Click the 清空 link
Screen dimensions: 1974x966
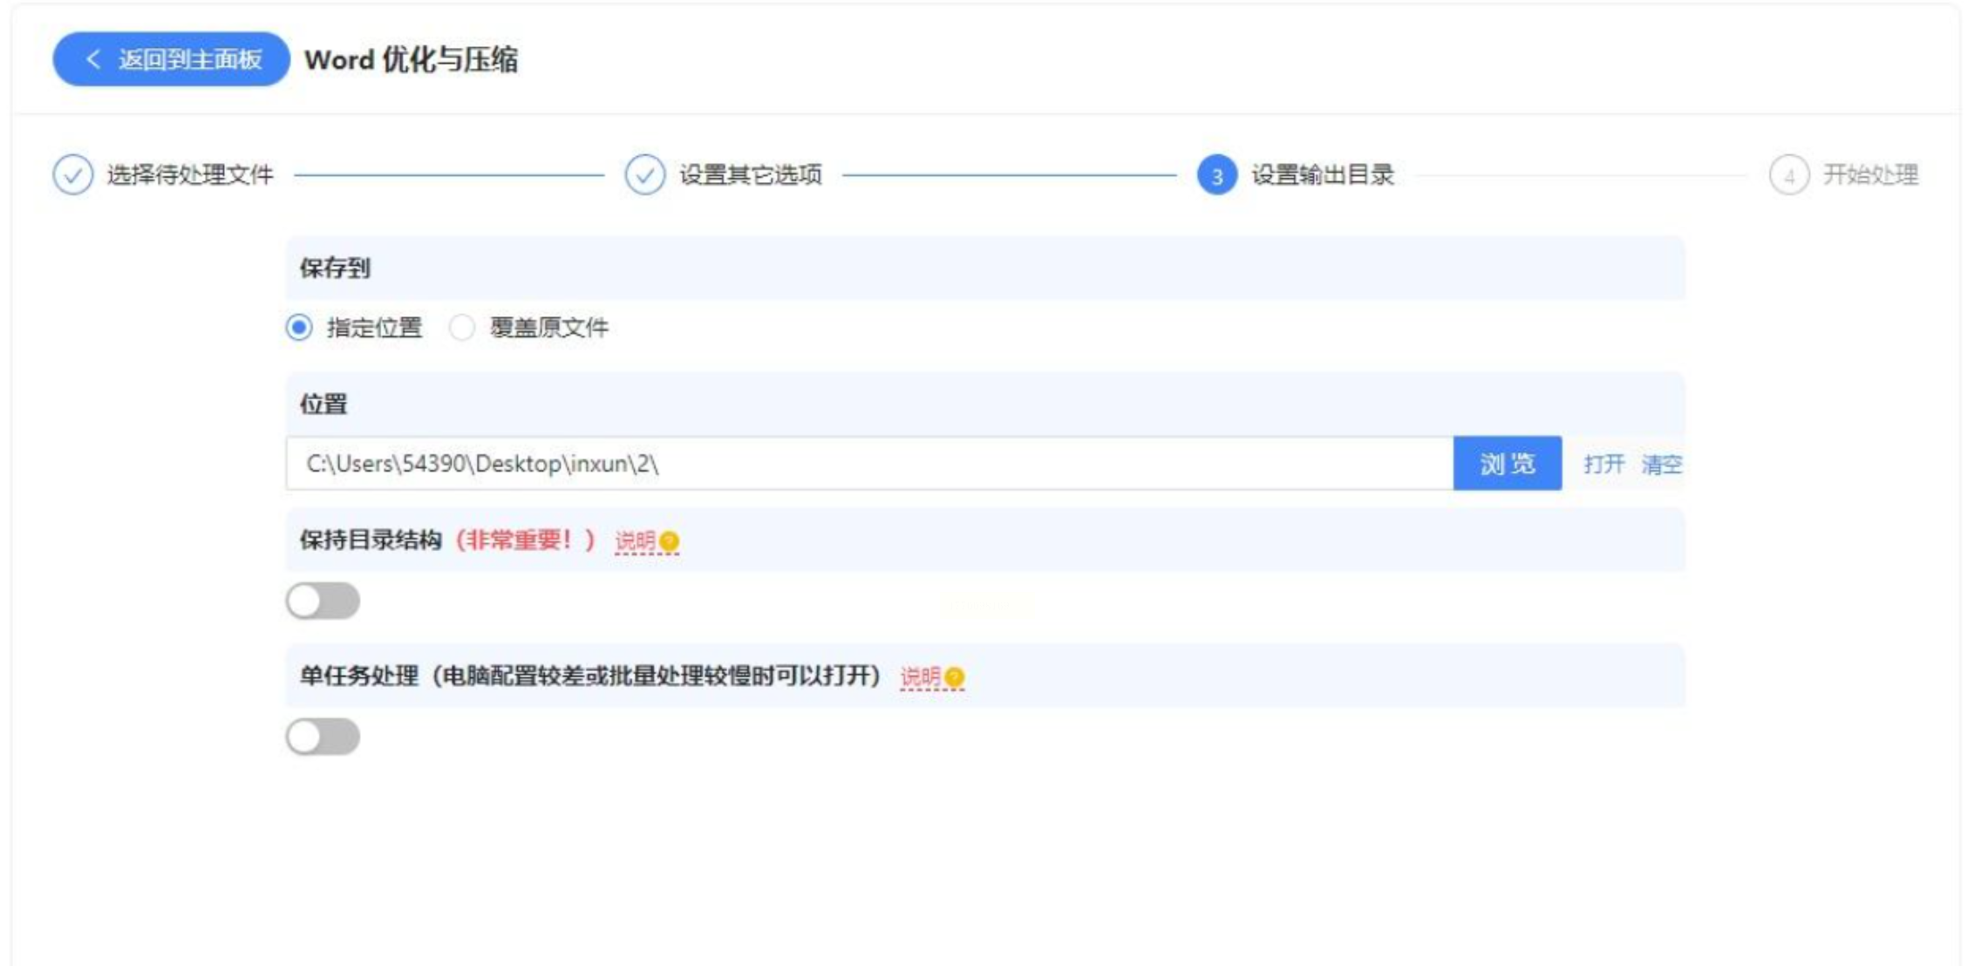coord(1661,464)
